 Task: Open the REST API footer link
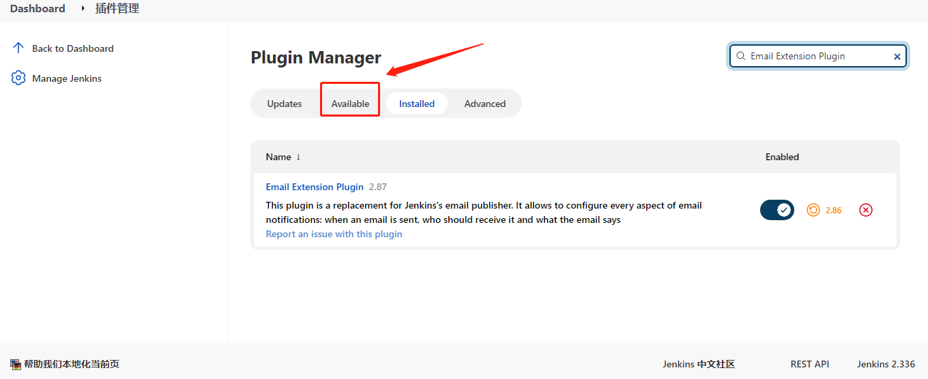click(x=809, y=364)
